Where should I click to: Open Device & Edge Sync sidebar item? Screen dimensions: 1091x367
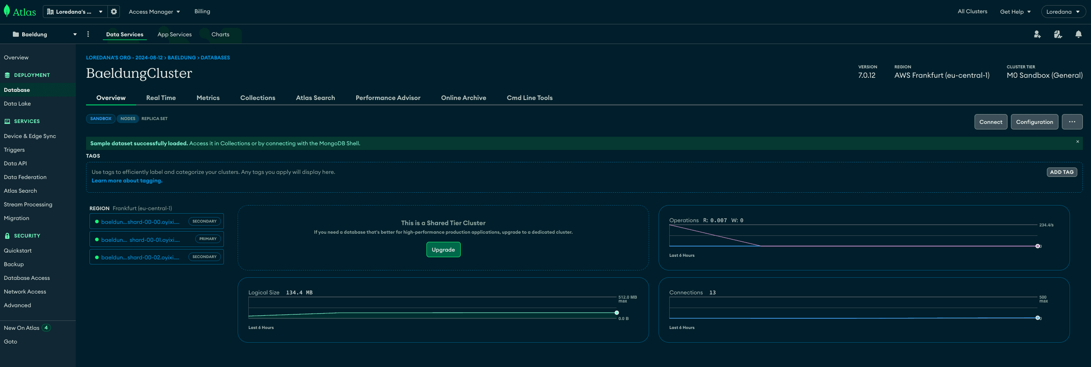click(30, 136)
